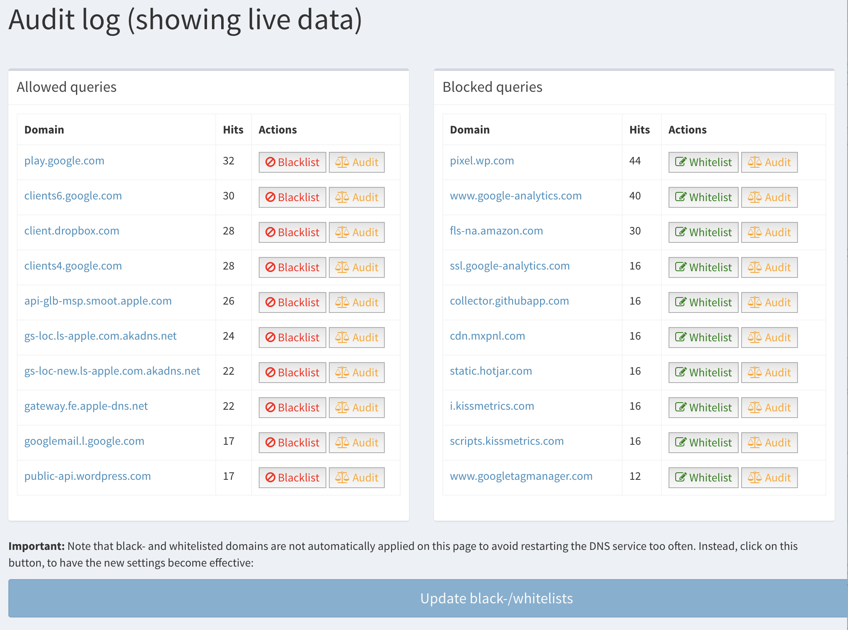848x630 pixels.
Task: Whitelist www.googletagmanager.com domain
Action: 703,478
